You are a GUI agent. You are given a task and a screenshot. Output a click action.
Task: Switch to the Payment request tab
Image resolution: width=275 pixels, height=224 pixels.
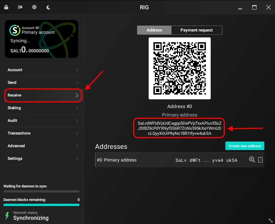coord(197,30)
